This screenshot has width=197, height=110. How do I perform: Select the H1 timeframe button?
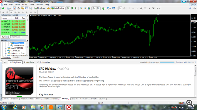[x=19, y=12]
